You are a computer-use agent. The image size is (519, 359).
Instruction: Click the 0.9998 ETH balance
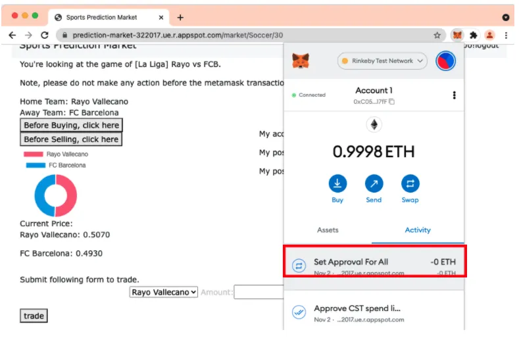coord(374,151)
